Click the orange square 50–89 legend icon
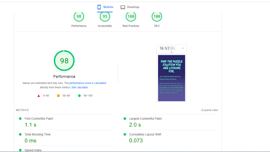The height and width of the screenshot is (152, 270). click(58, 96)
